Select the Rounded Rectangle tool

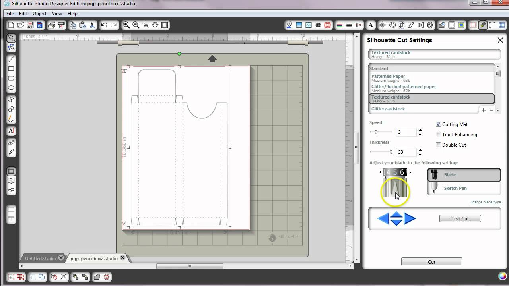tap(11, 78)
